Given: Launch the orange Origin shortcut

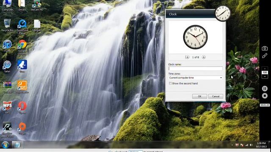Looking at the screenshot, I should tap(22, 128).
